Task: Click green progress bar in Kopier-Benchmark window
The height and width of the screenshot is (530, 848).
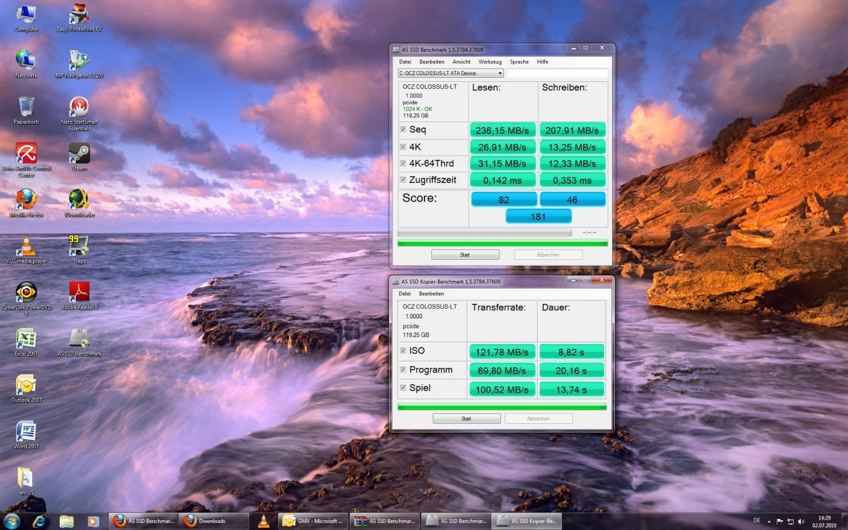Action: coord(502,407)
